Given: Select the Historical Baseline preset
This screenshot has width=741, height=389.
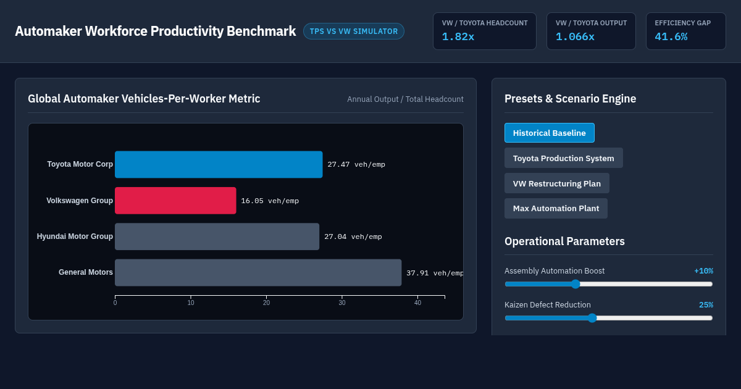Looking at the screenshot, I should [550, 133].
